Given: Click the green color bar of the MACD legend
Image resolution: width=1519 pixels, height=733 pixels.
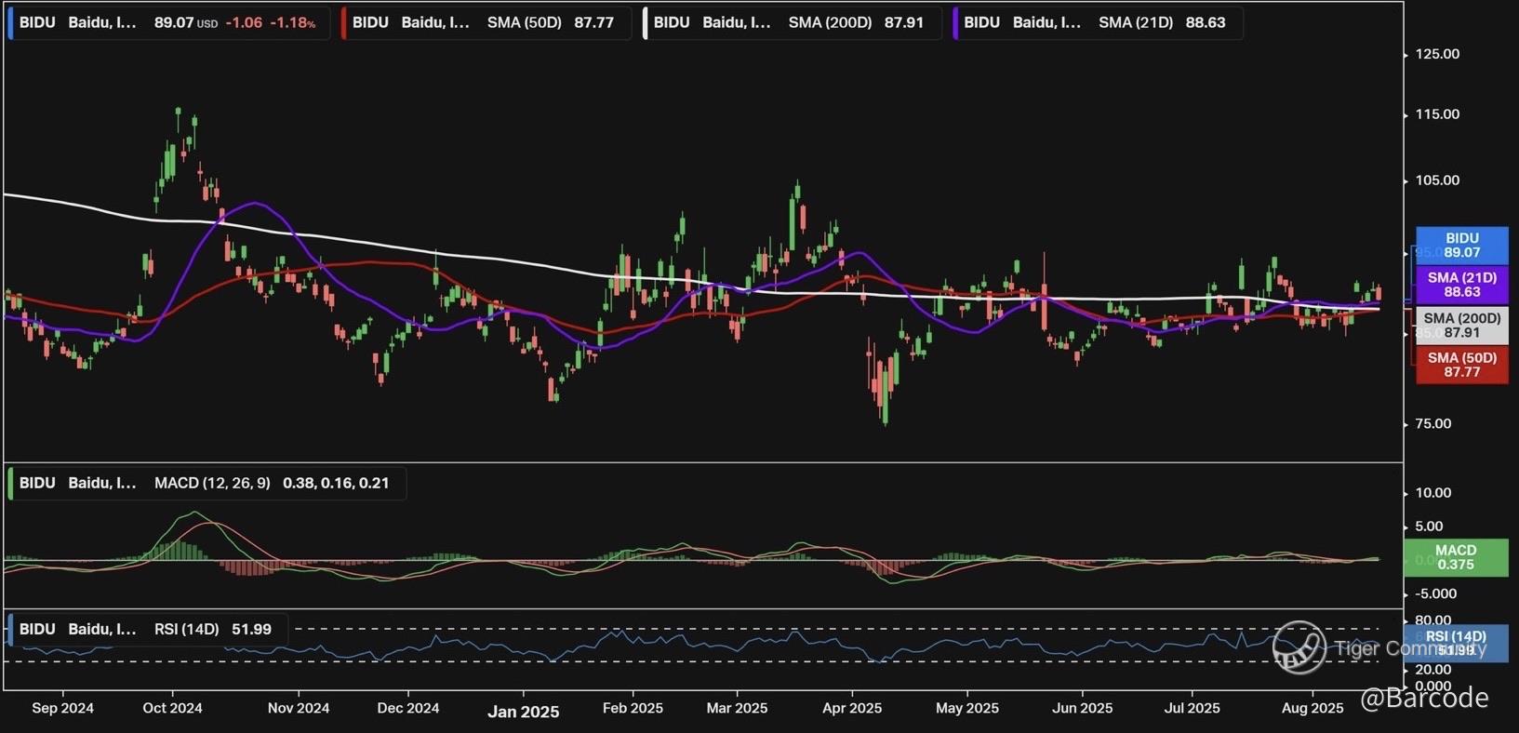Looking at the screenshot, I should point(10,484).
